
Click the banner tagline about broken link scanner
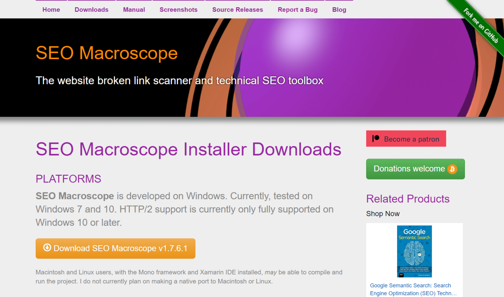tap(179, 80)
